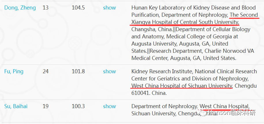Click the underlined Second Xiangya Hospital text
This screenshot has height=124, width=264.
point(194,18)
